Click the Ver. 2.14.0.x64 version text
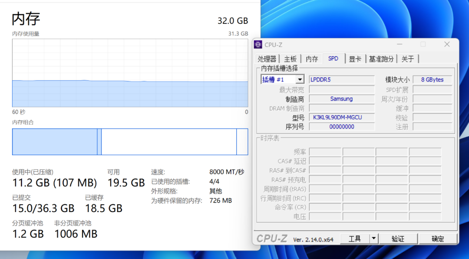The image size is (469, 259). 313,239
